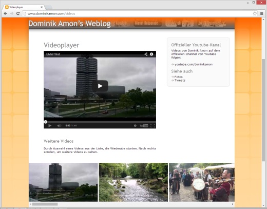The height and width of the screenshot is (209, 267).
Task: Seek using the video progress bar handle
Action: coord(45,122)
